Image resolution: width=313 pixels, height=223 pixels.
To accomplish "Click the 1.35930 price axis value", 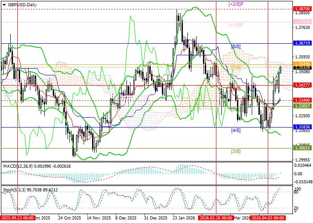I will [x=303, y=57].
